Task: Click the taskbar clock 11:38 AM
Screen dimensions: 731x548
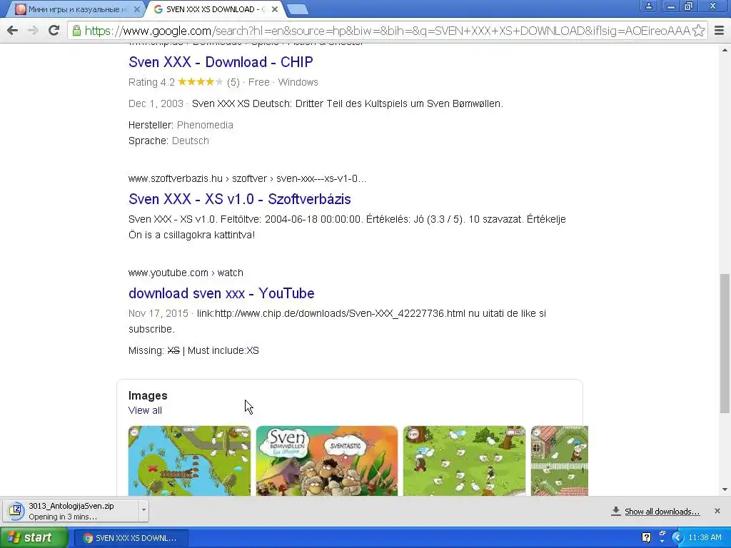Action: coord(705,538)
